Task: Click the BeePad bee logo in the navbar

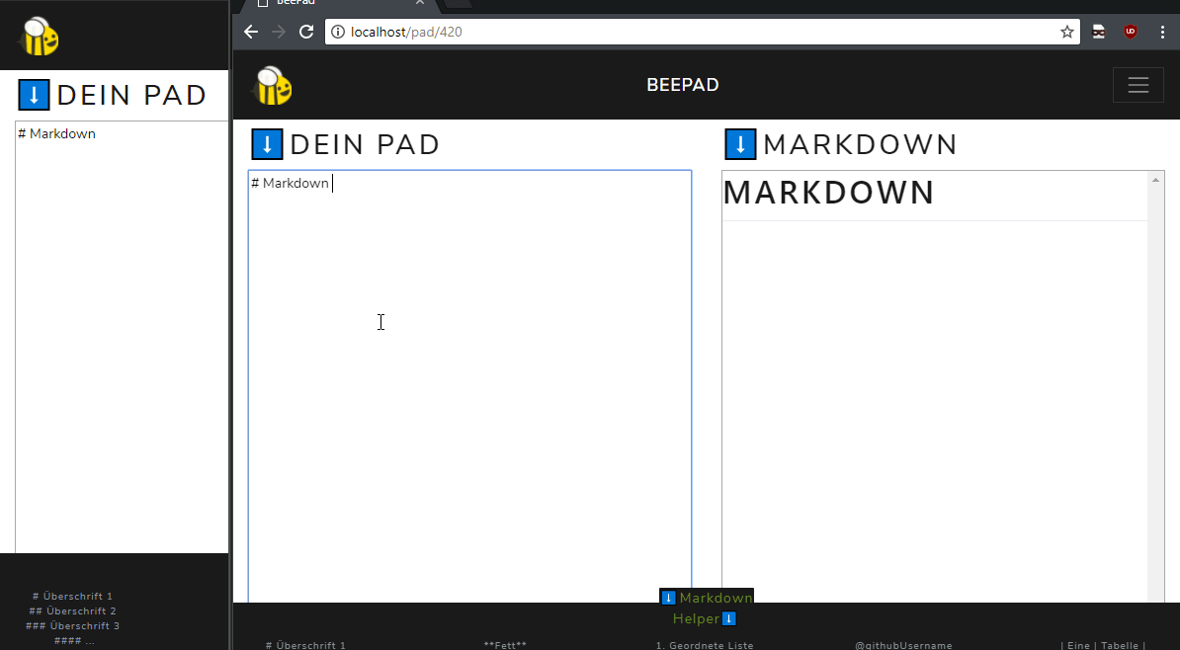Action: coord(272,85)
